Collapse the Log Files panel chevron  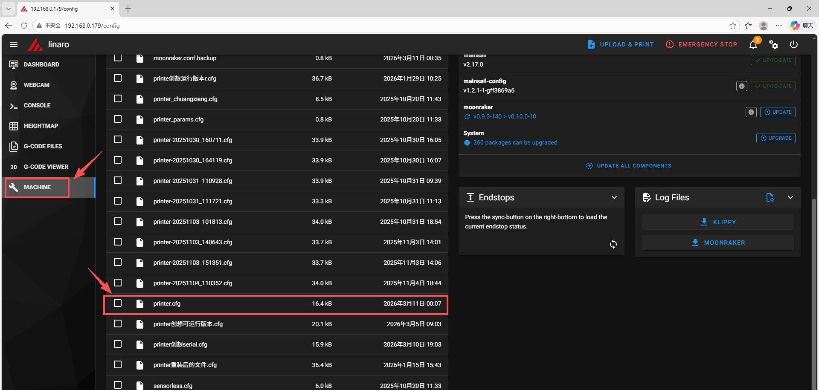pos(790,197)
